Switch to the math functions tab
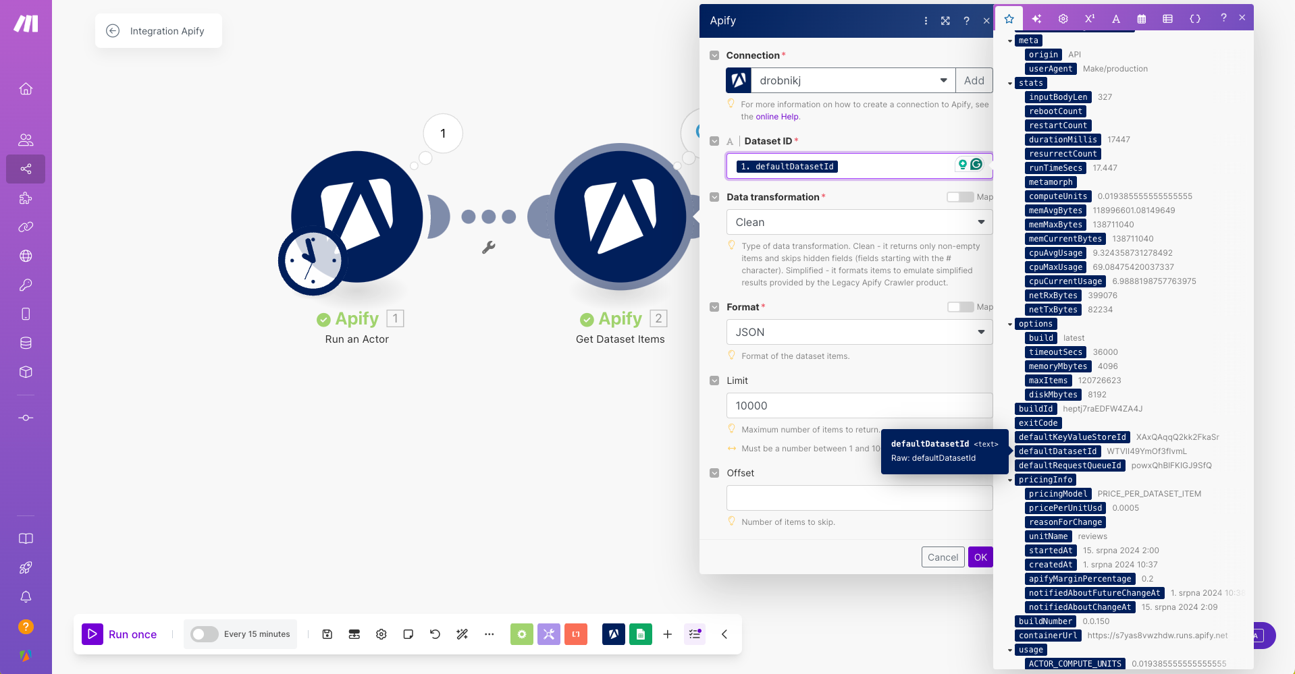Image resolution: width=1295 pixels, height=674 pixels. coord(1089,19)
